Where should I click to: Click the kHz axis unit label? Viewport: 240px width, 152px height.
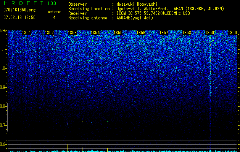coord(3,31)
